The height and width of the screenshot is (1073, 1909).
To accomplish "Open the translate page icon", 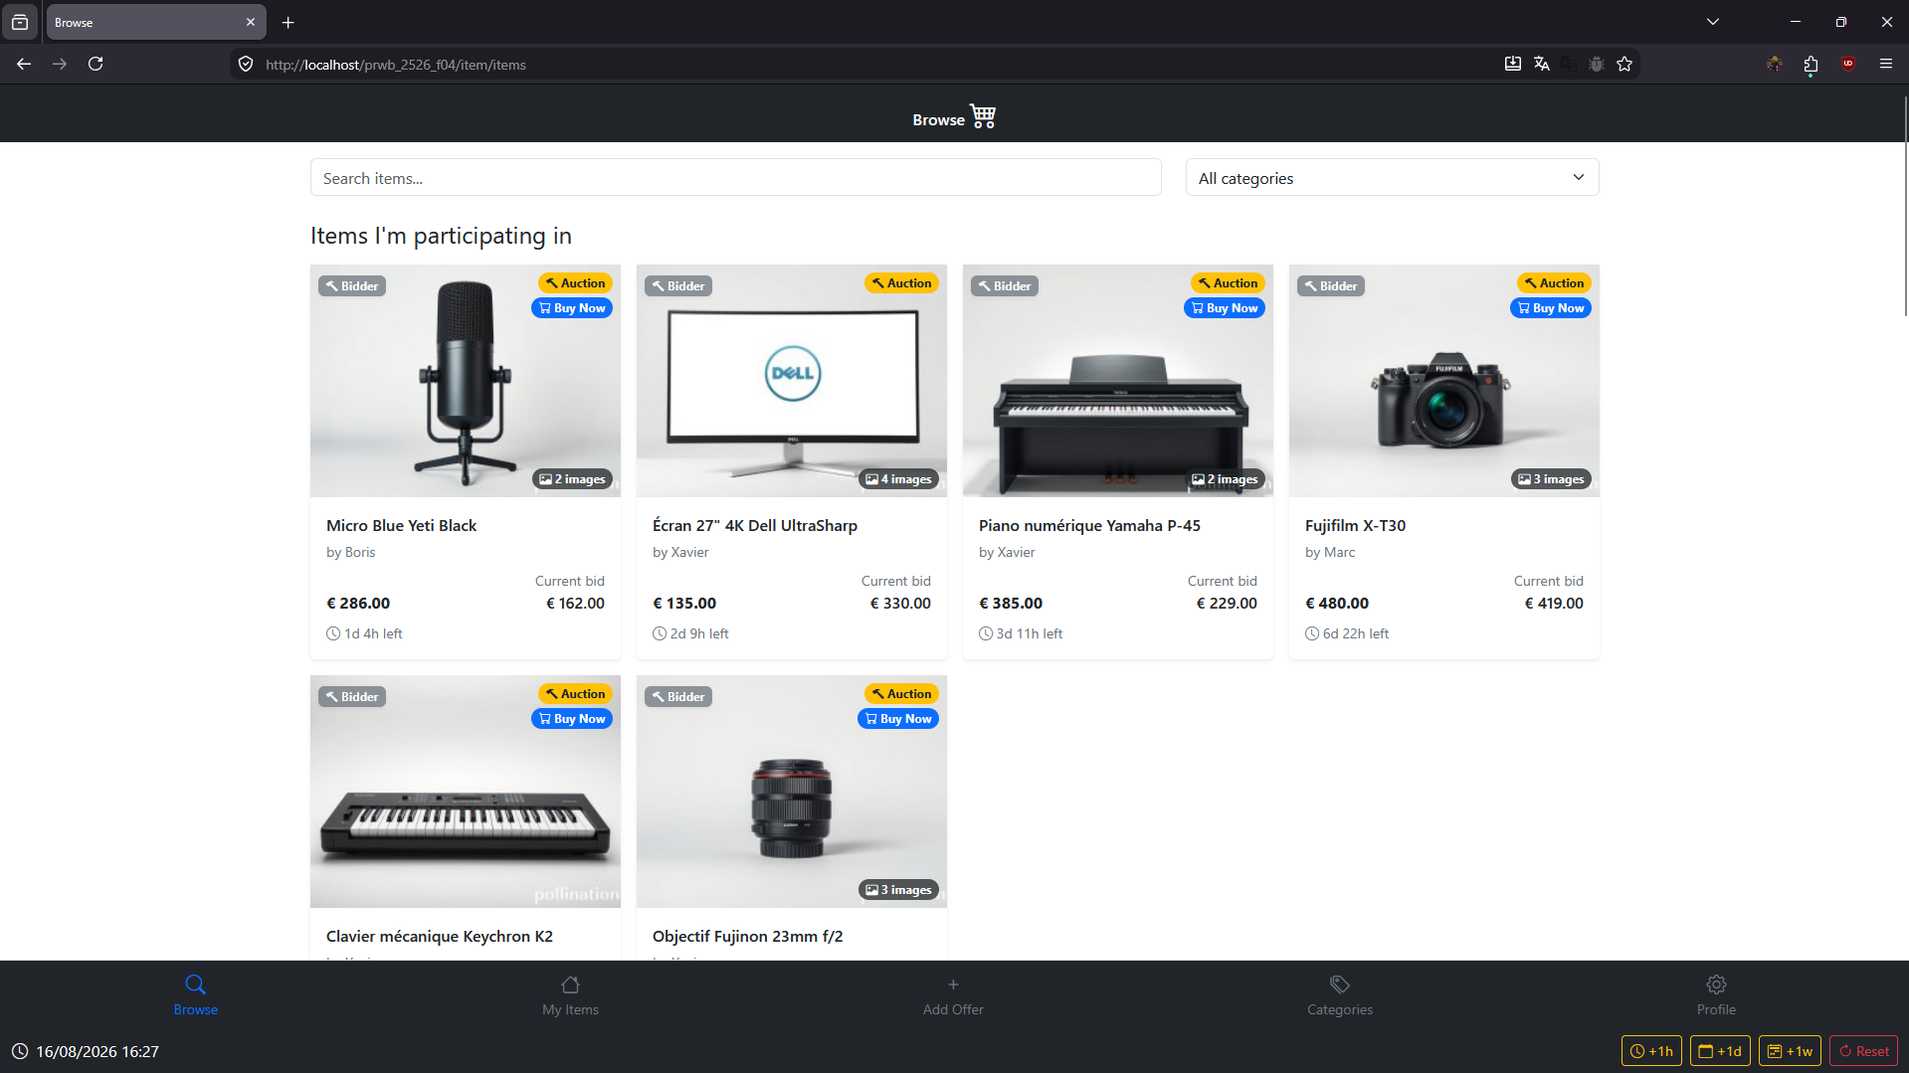I will click(x=1541, y=64).
